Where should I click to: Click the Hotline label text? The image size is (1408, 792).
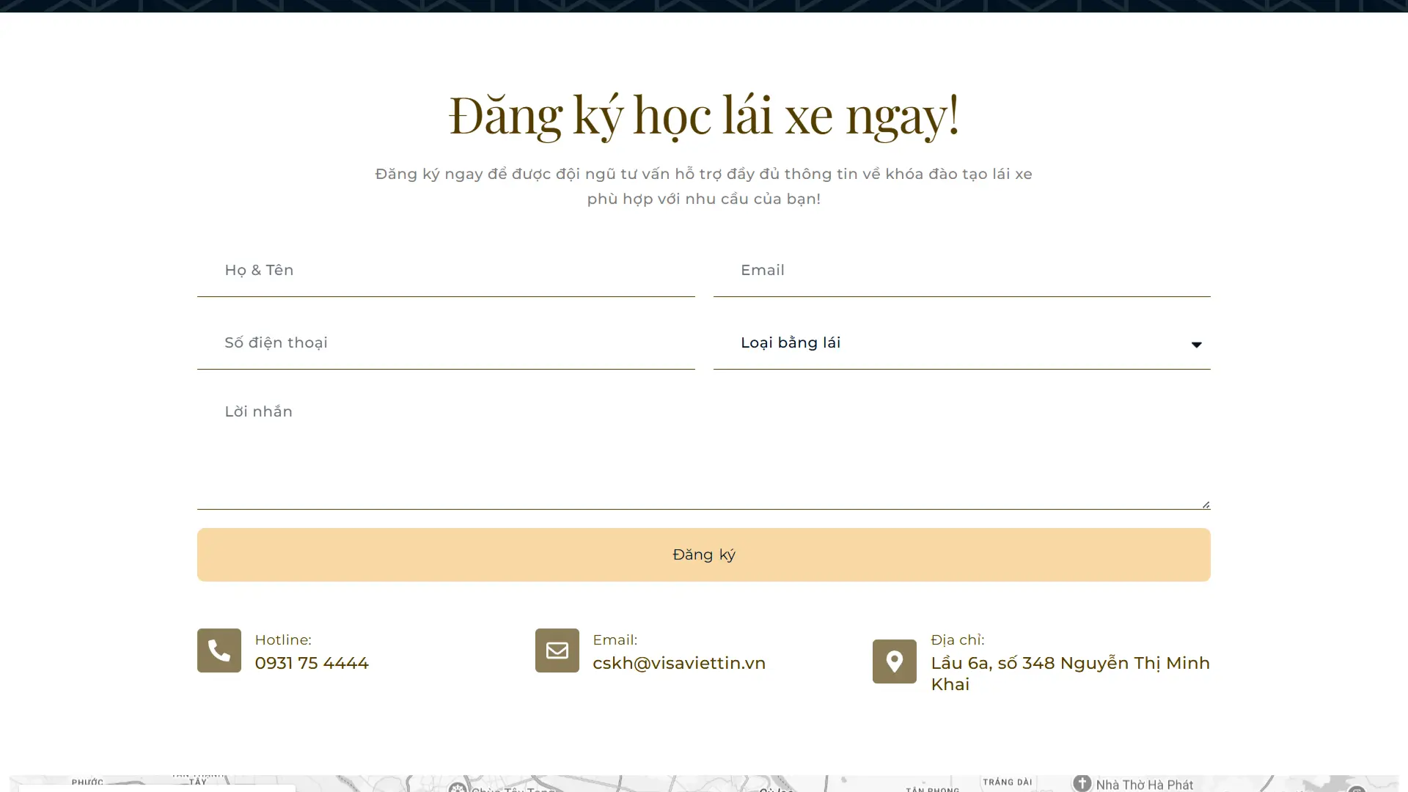(283, 640)
